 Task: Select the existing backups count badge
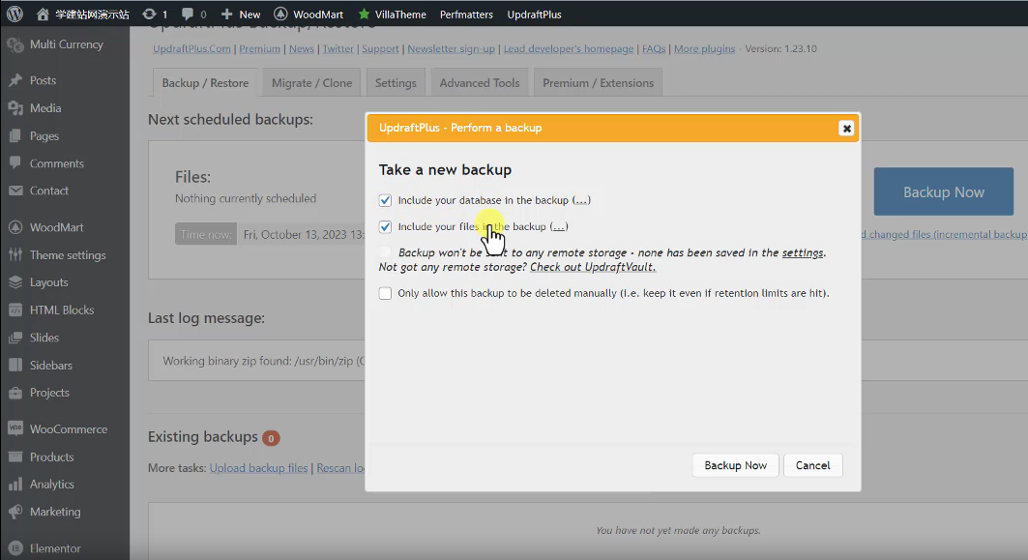click(x=271, y=438)
